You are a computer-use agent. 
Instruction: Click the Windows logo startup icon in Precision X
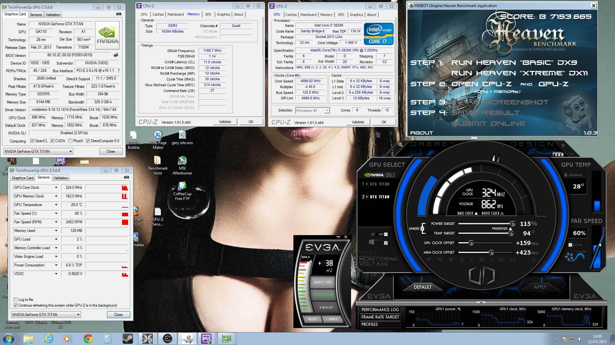click(x=372, y=242)
